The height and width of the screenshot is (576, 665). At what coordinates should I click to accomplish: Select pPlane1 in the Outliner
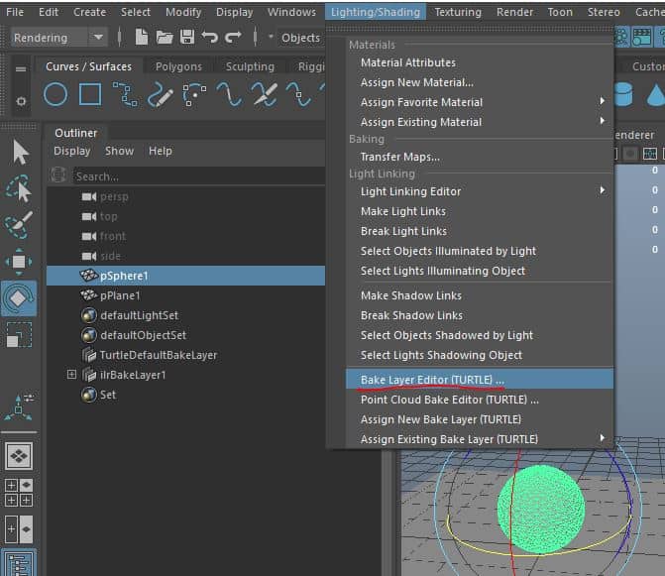(x=120, y=295)
